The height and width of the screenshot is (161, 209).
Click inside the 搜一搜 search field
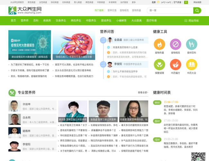pos(170,10)
